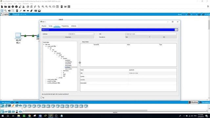Screen dimensions: 210x118
Task: Click the Zoom In magnifier icon
Action: 43,7
